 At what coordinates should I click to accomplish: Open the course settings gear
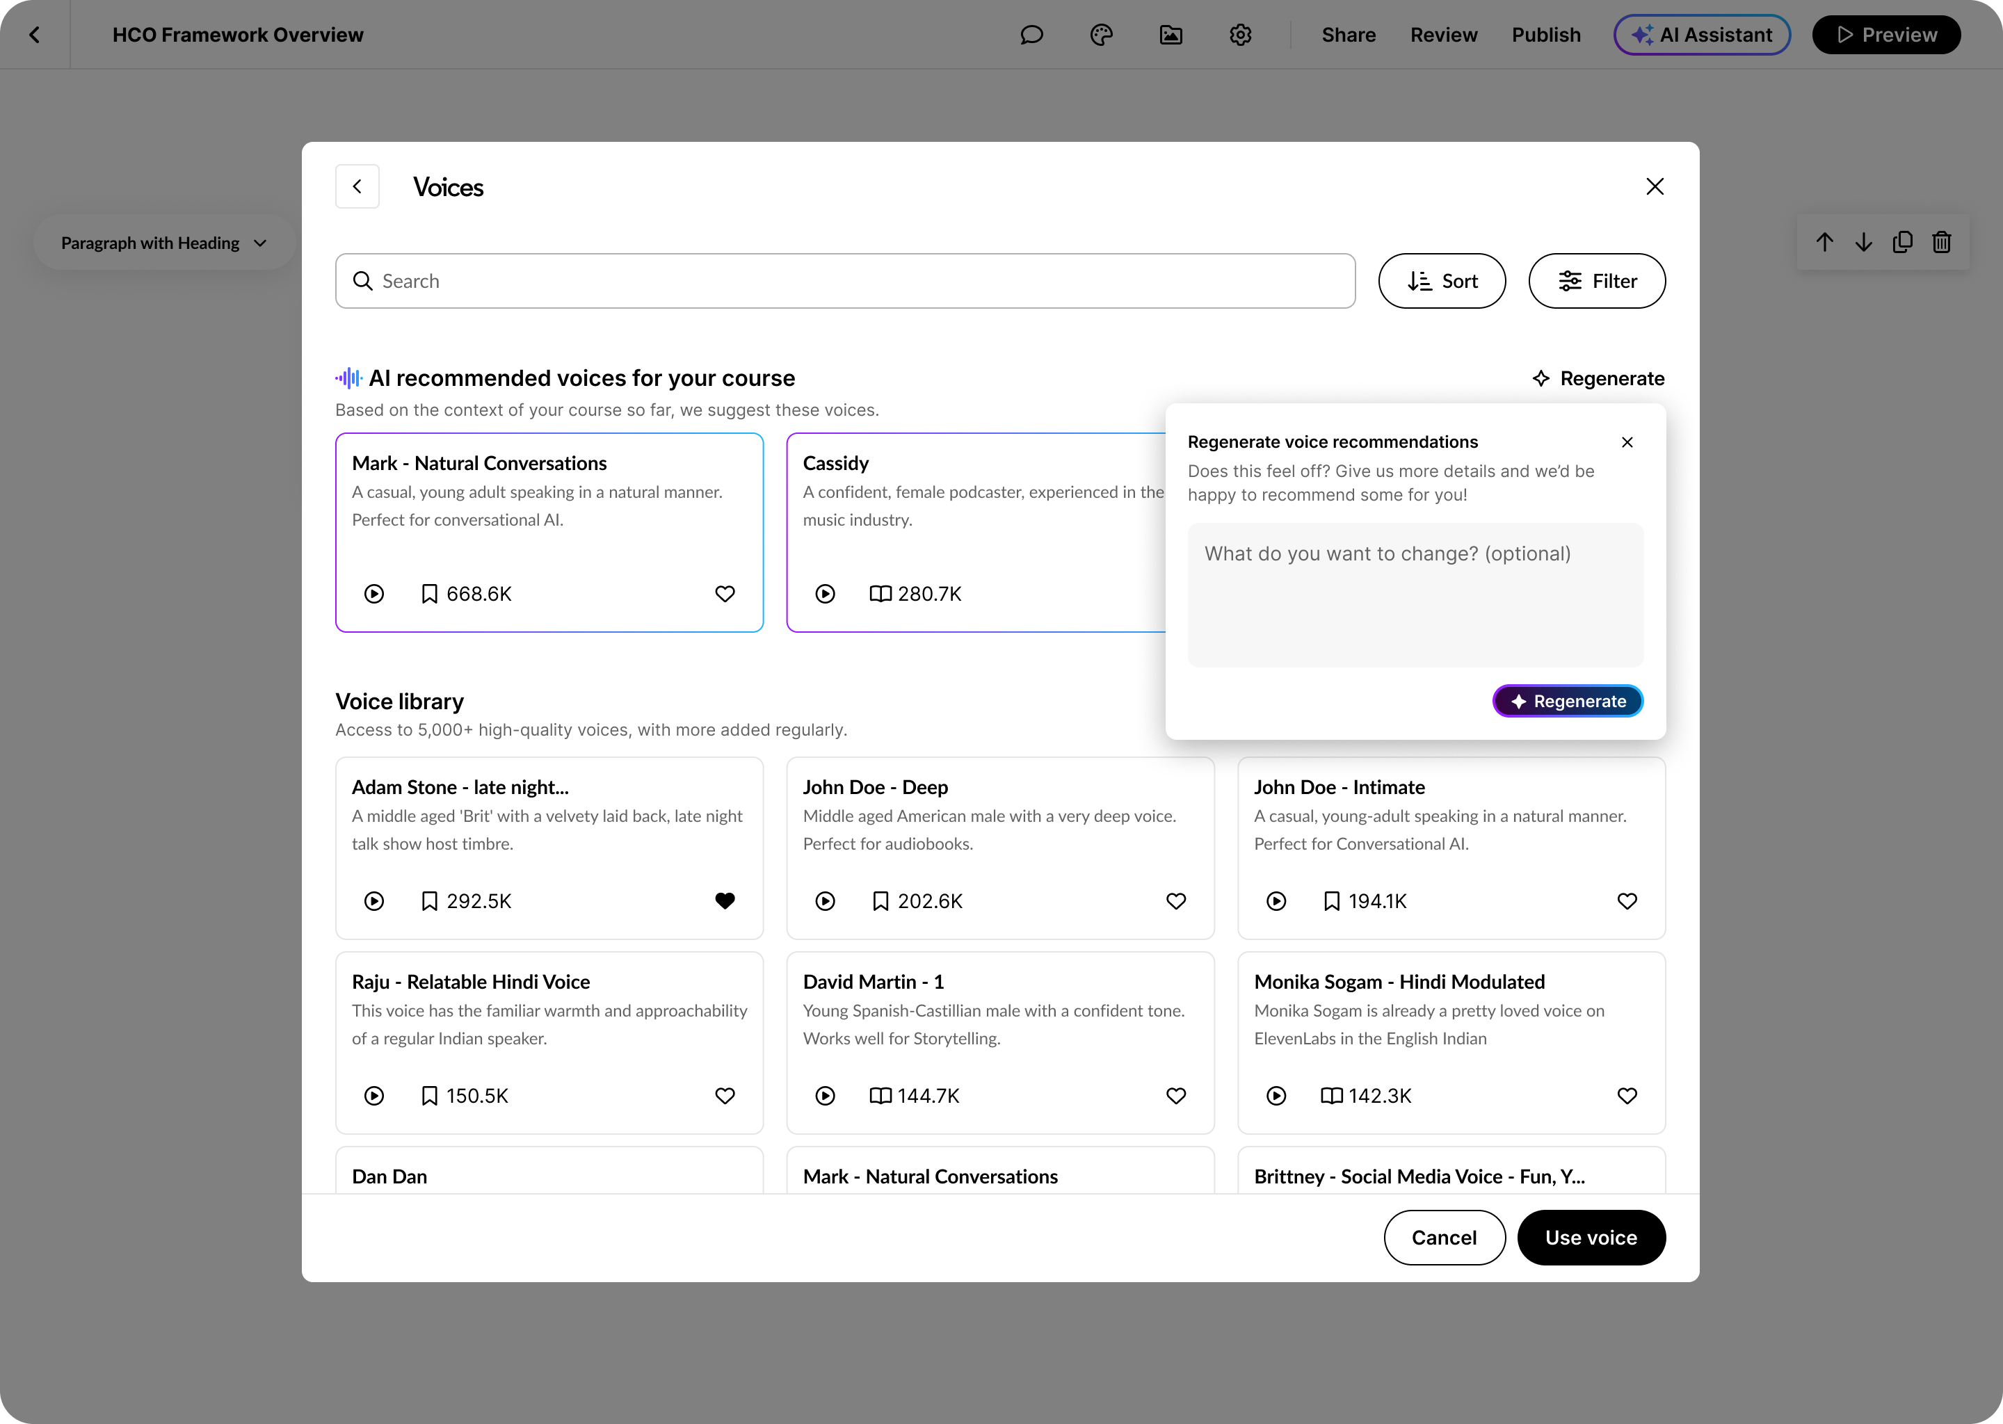pyautogui.click(x=1240, y=35)
